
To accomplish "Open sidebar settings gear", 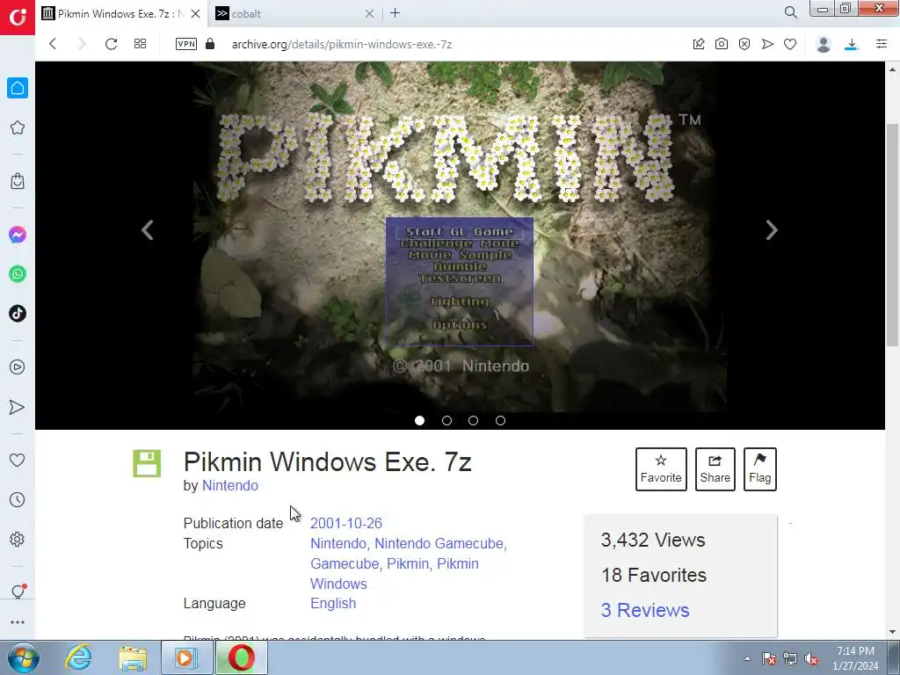I will tap(18, 540).
